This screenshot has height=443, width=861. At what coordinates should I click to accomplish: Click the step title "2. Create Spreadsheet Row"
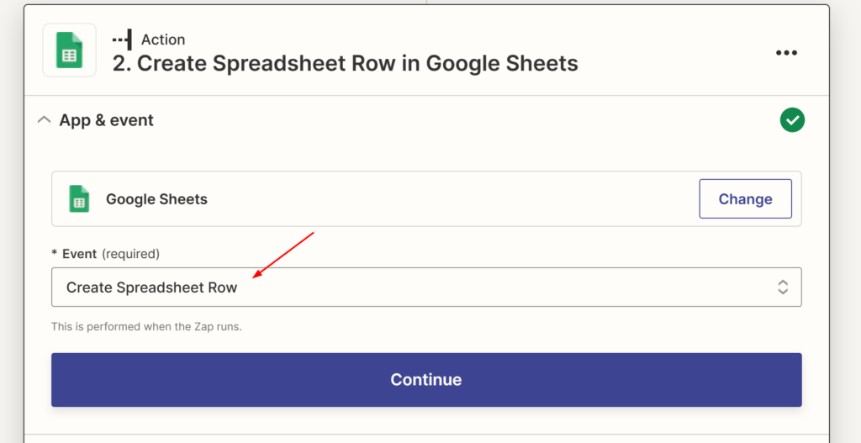pos(345,63)
